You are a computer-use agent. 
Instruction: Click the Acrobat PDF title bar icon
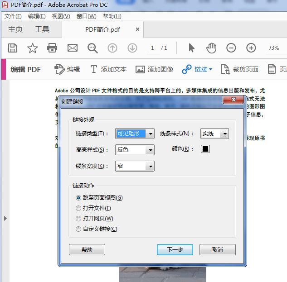tap(5, 5)
